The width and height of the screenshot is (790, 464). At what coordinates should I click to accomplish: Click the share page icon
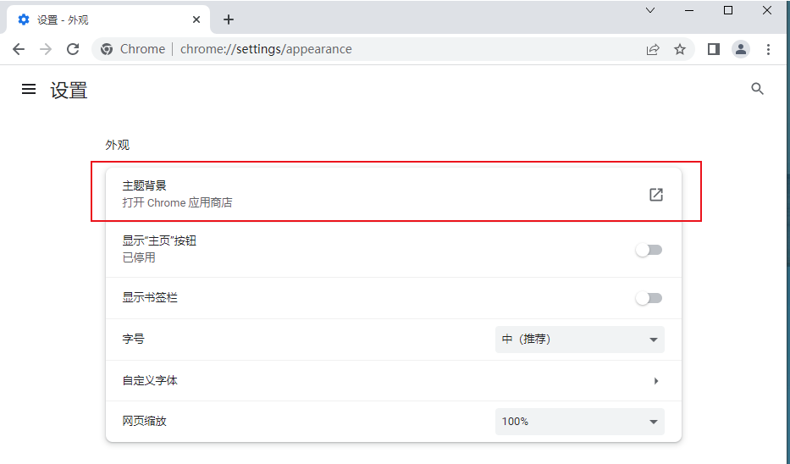[653, 49]
